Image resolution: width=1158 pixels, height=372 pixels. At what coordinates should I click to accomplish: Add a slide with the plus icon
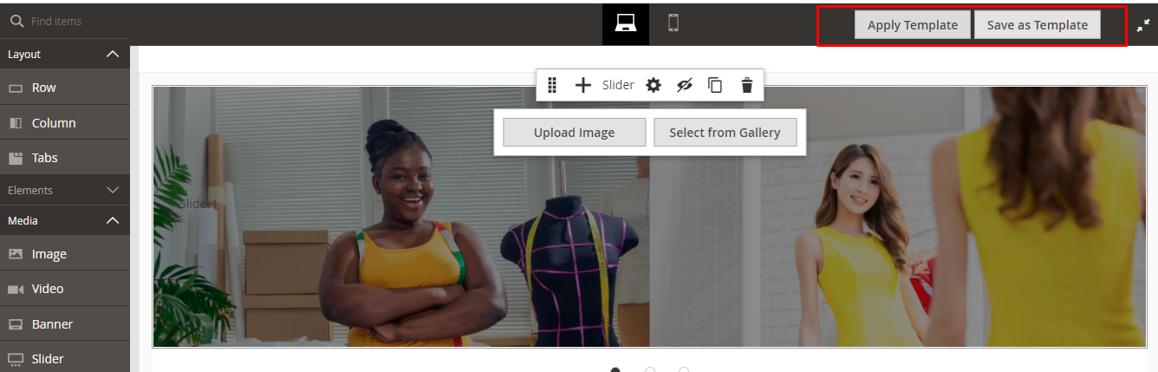point(583,85)
